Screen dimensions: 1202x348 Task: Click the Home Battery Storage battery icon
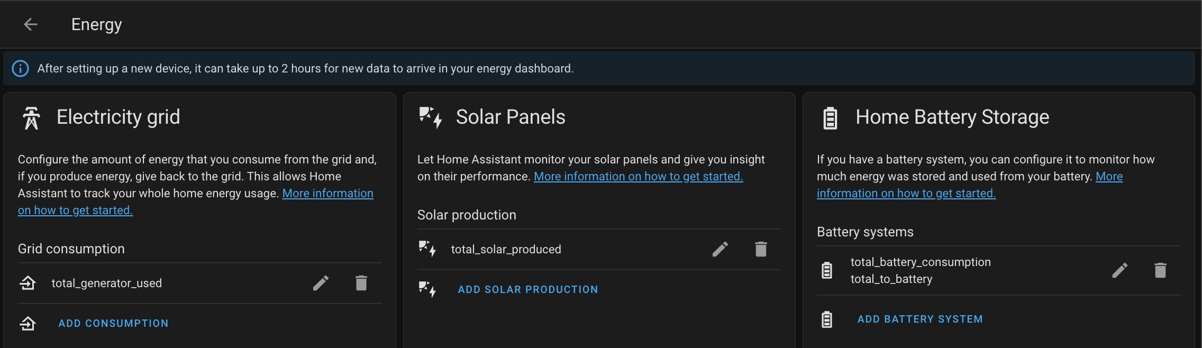(x=829, y=117)
